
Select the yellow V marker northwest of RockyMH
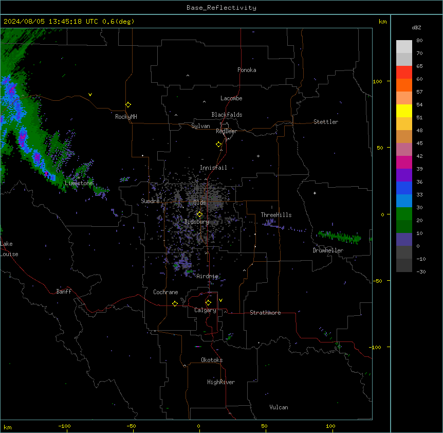[90, 95]
